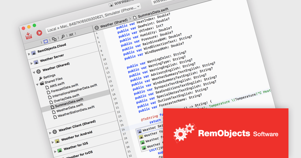Open OverlayData.swift
This screenshot has height=158, width=301.
pyautogui.click(x=66, y=99)
